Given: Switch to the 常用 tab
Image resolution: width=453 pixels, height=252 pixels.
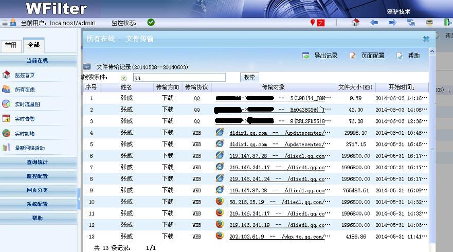Looking at the screenshot, I should 11,45.
